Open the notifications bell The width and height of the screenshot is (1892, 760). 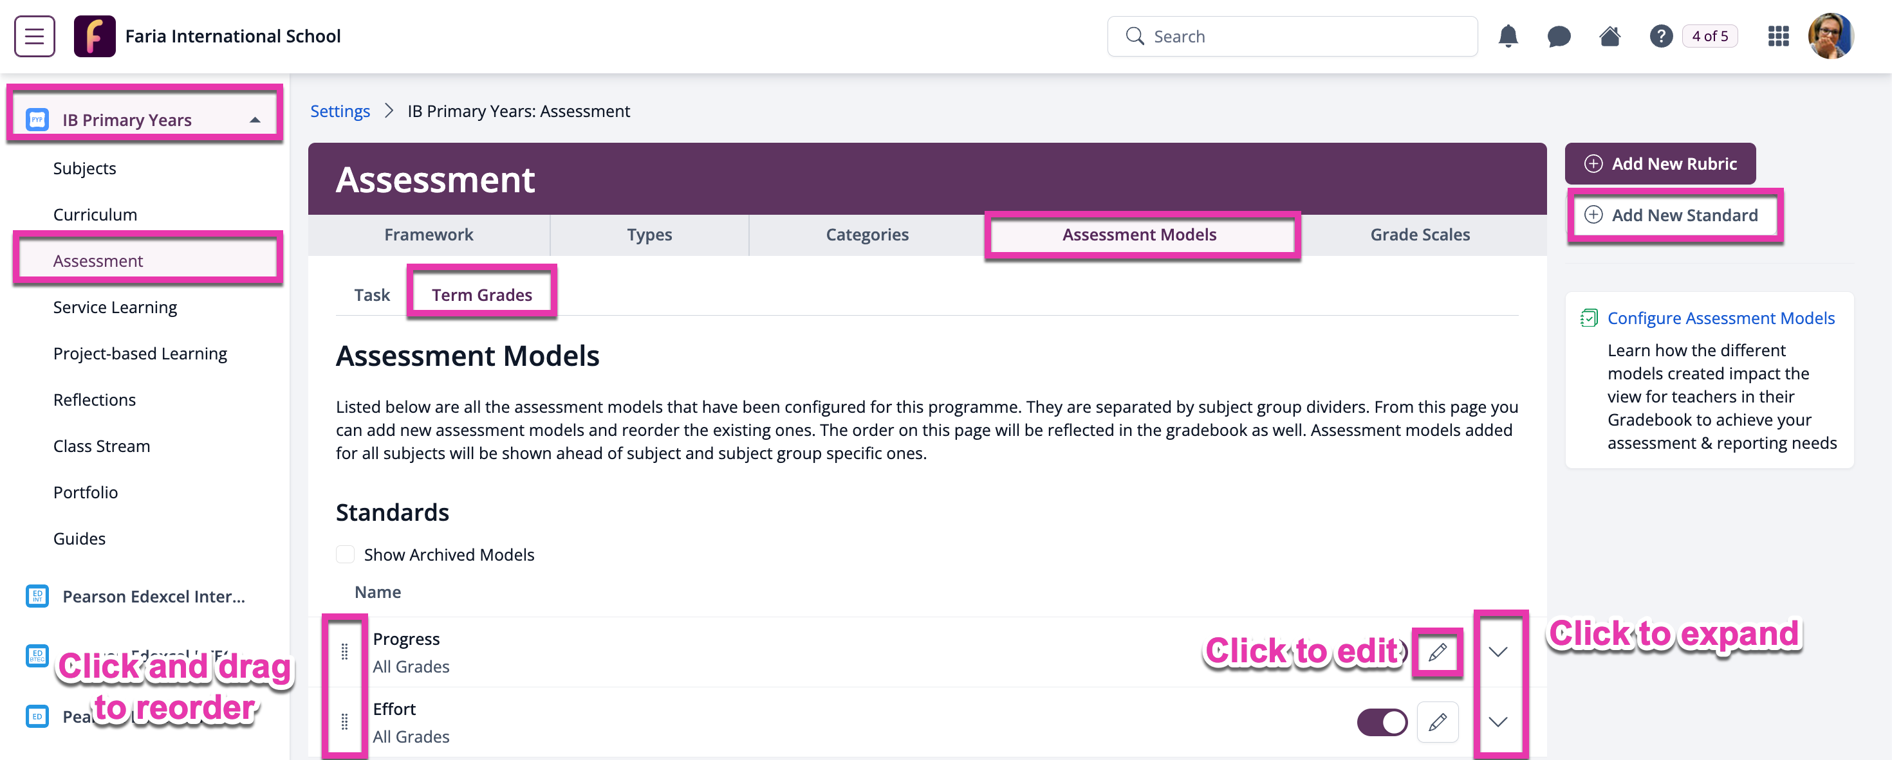(1508, 36)
